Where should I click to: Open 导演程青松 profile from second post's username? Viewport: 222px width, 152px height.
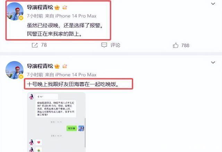(40, 66)
